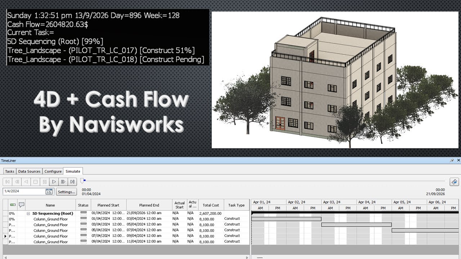Click the Planned End column header
The height and width of the screenshot is (259, 461).
coord(149,205)
